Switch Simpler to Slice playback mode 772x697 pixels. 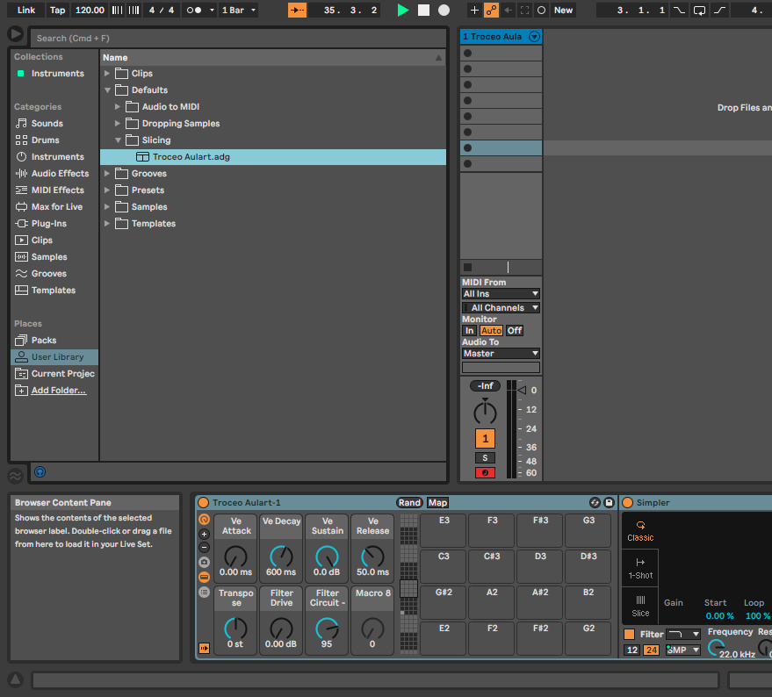pyautogui.click(x=639, y=606)
